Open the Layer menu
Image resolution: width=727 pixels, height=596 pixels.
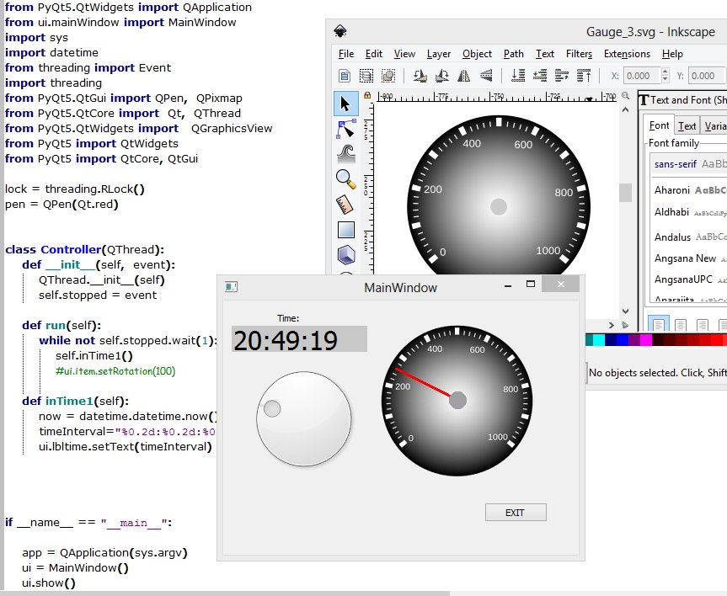point(439,54)
